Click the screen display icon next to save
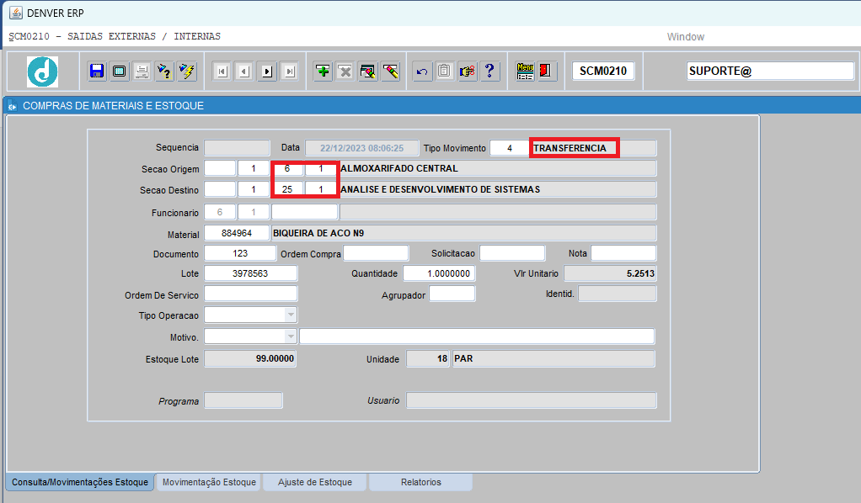861x503 pixels. [x=119, y=71]
